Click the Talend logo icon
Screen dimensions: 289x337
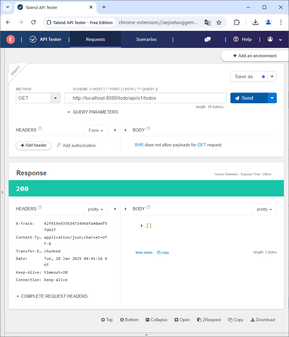coord(11,39)
